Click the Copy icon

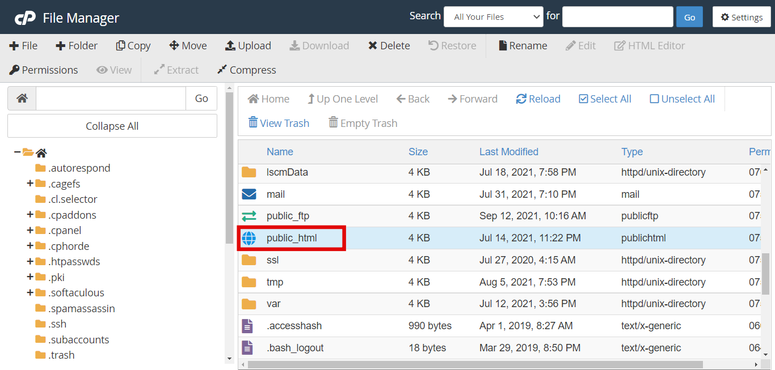pos(133,45)
